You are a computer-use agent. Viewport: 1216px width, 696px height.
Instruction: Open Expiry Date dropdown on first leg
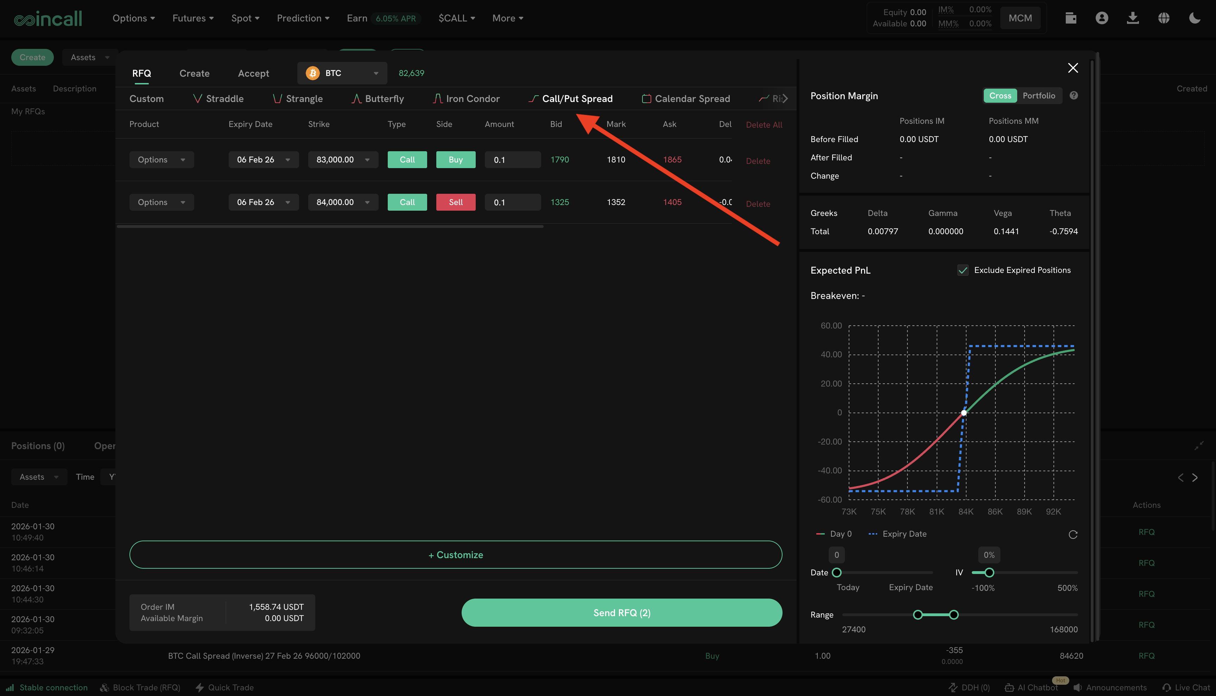(264, 160)
